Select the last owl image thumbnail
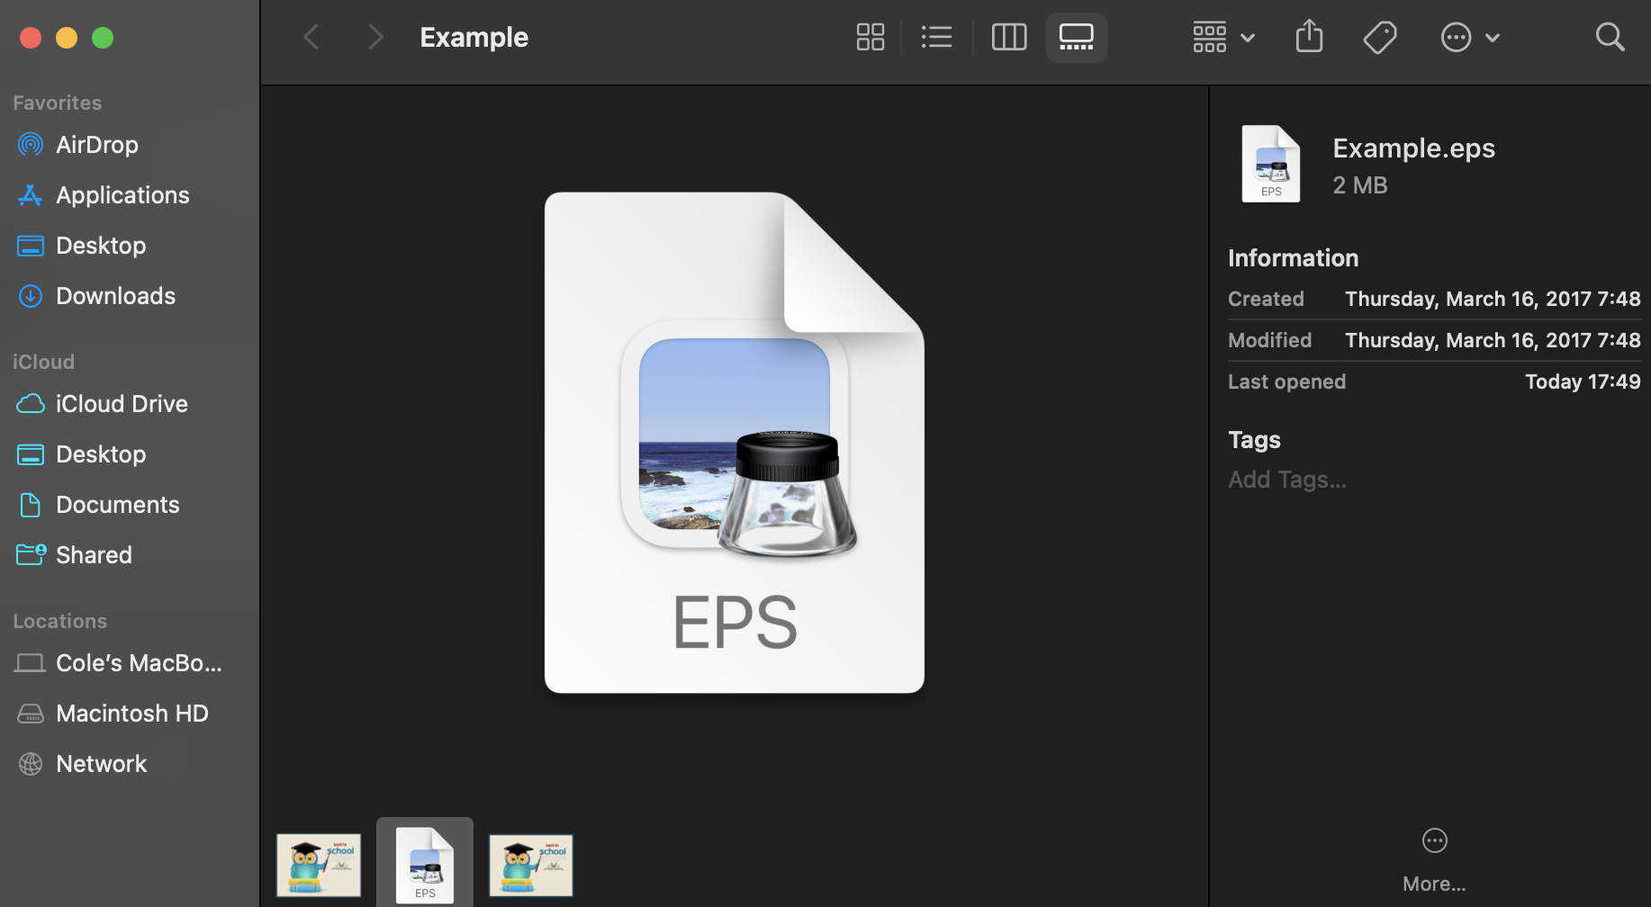Viewport: 1651px width, 907px height. point(531,865)
